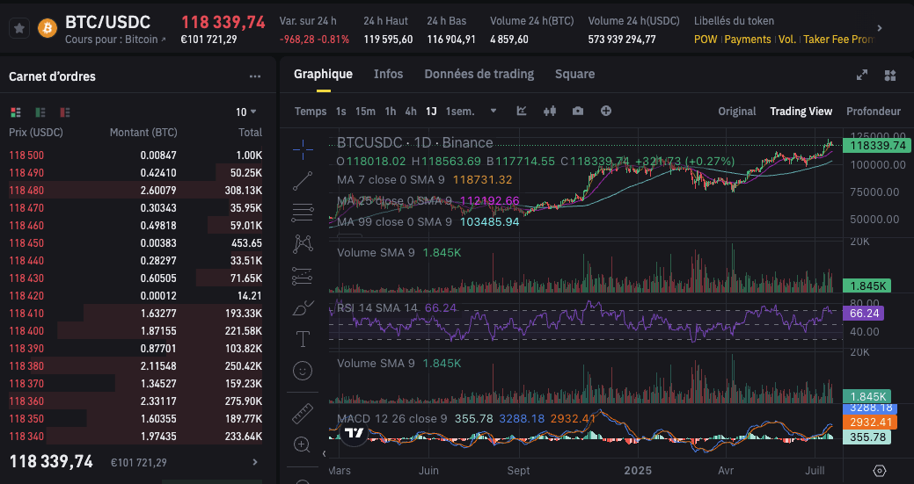Toggle the favorite star for BTC/USDC

pyautogui.click(x=19, y=28)
